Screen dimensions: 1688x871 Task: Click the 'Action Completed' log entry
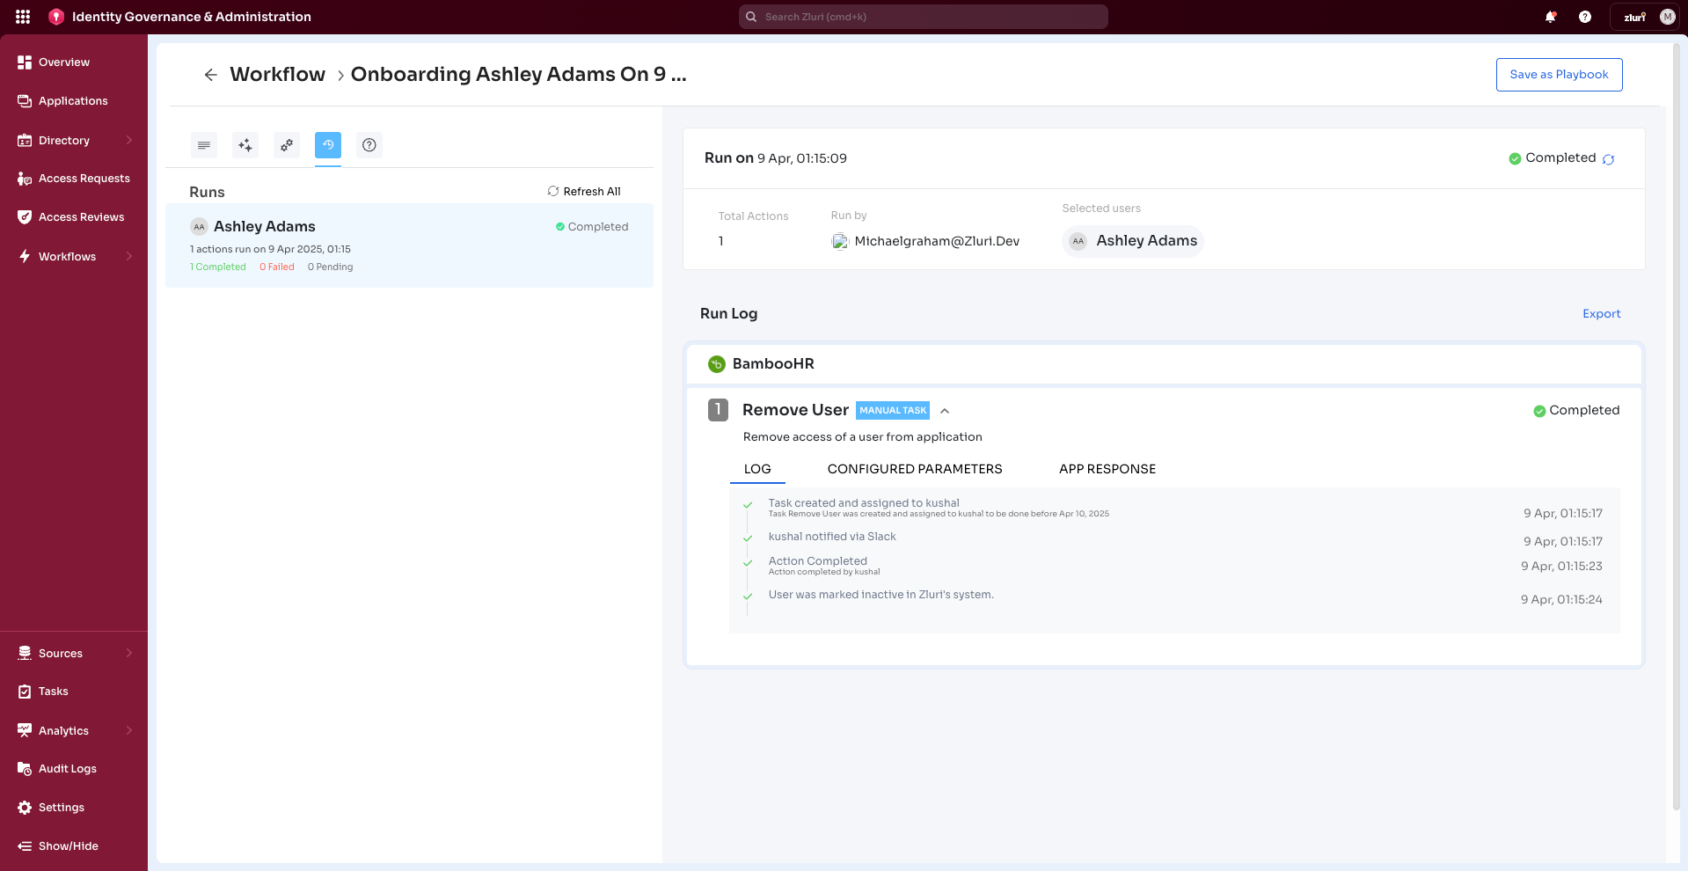tap(818, 561)
